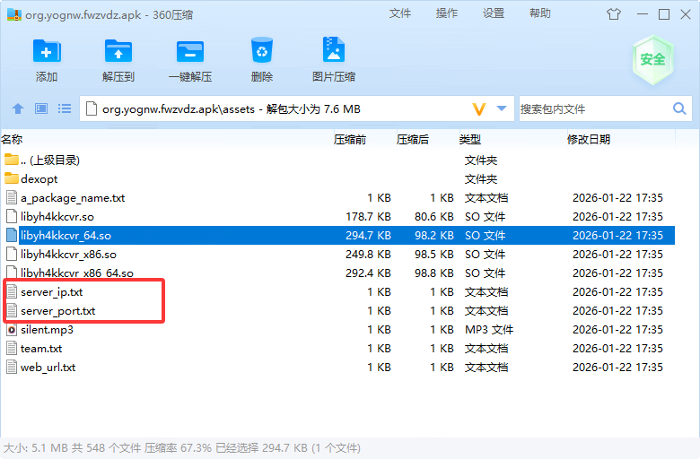
Task: Select libyh4kkcvr.so file
Action: click(337, 216)
